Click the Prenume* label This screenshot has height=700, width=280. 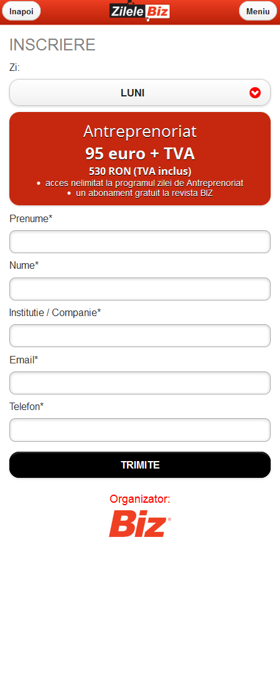click(x=31, y=219)
